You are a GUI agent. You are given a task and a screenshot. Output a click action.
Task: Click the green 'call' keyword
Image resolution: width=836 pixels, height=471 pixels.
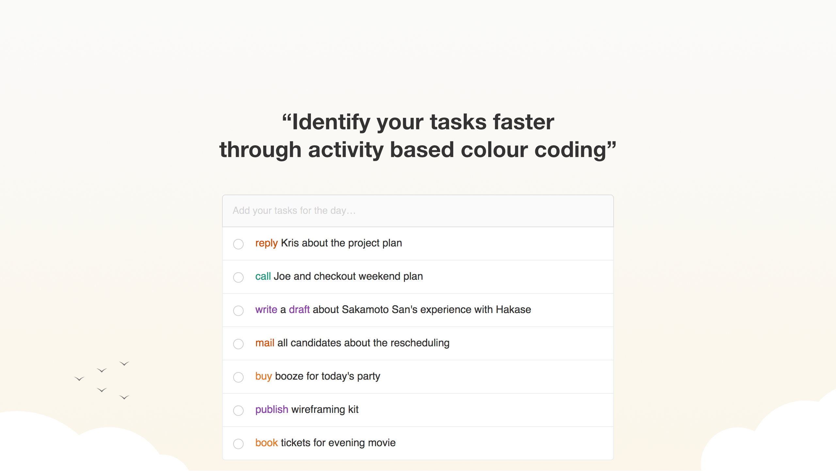pyautogui.click(x=263, y=276)
